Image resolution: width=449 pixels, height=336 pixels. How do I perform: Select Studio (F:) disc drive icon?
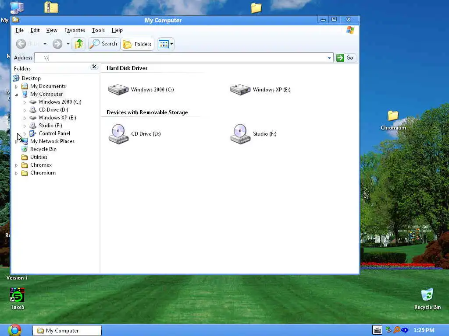pyautogui.click(x=240, y=134)
